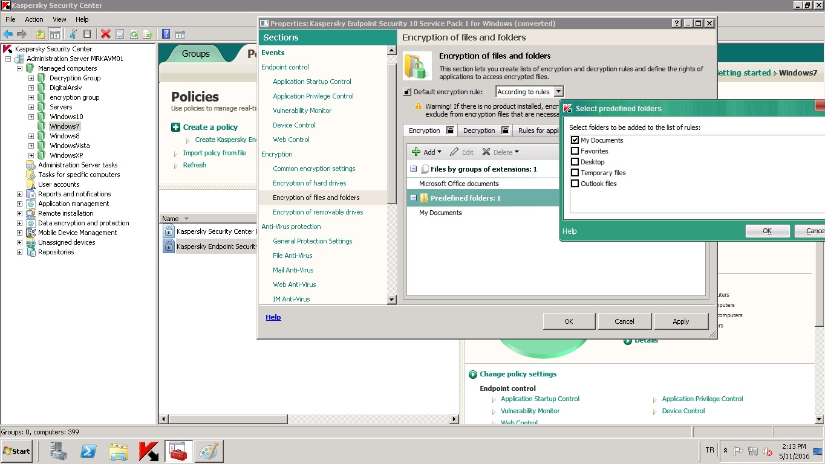Click the red Delete X toolbar icon
Image resolution: width=825 pixels, height=464 pixels.
(105, 34)
